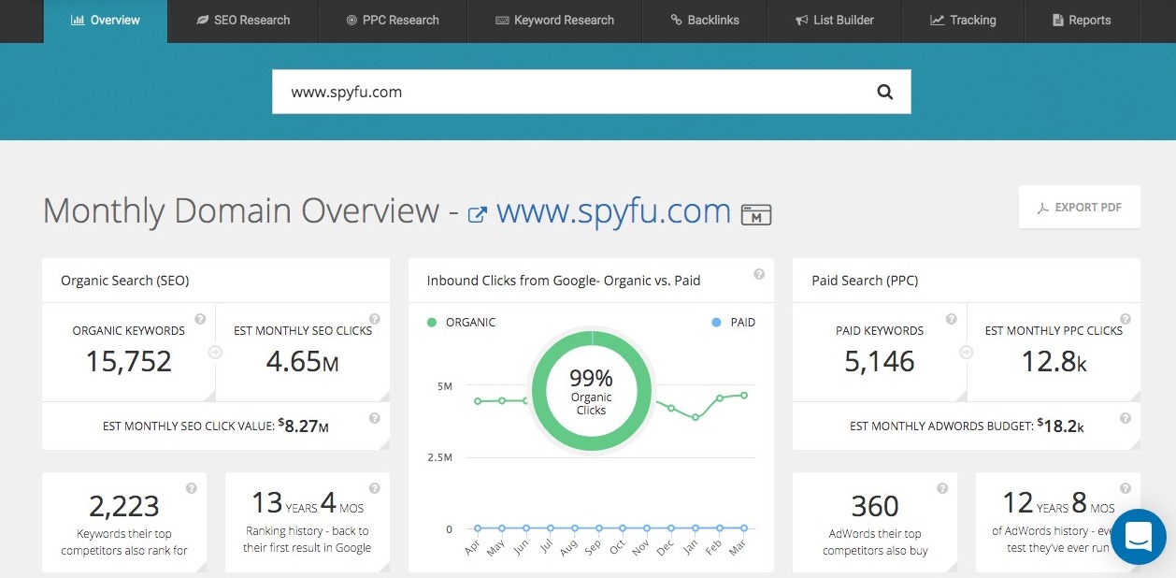Screen dimensions: 1176x578
Task: Click the Paid Search (PPC) heading
Action: point(866,281)
